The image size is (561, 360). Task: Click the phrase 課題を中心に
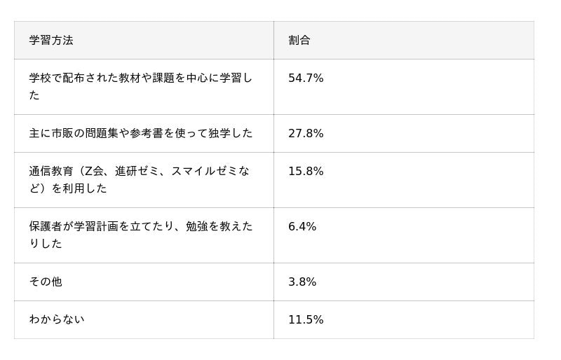tap(187, 78)
